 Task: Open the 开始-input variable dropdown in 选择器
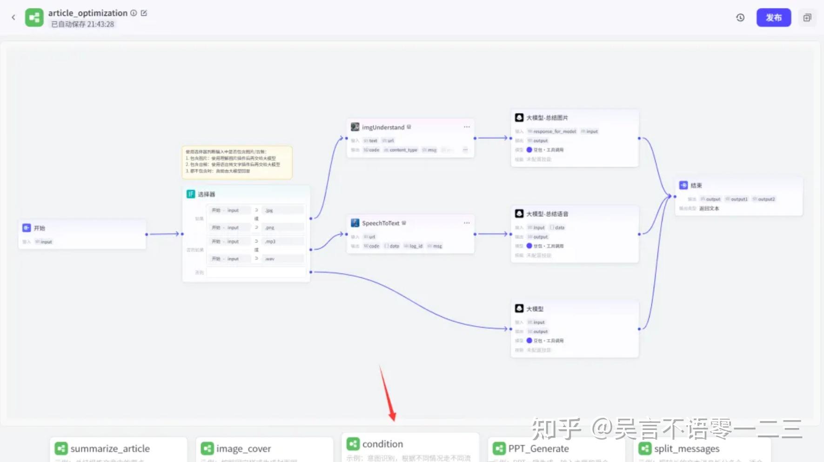click(229, 210)
